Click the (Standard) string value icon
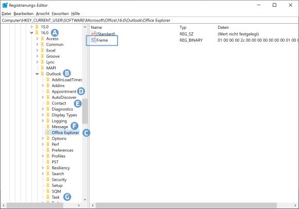The width and height of the screenshot is (299, 209). [93, 33]
